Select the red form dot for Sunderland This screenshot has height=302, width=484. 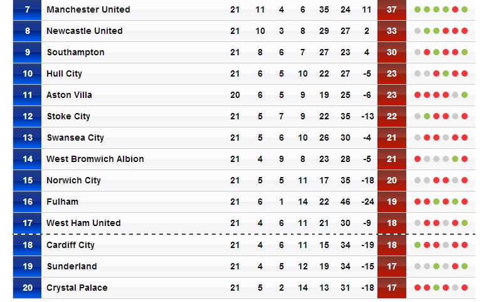455,266
